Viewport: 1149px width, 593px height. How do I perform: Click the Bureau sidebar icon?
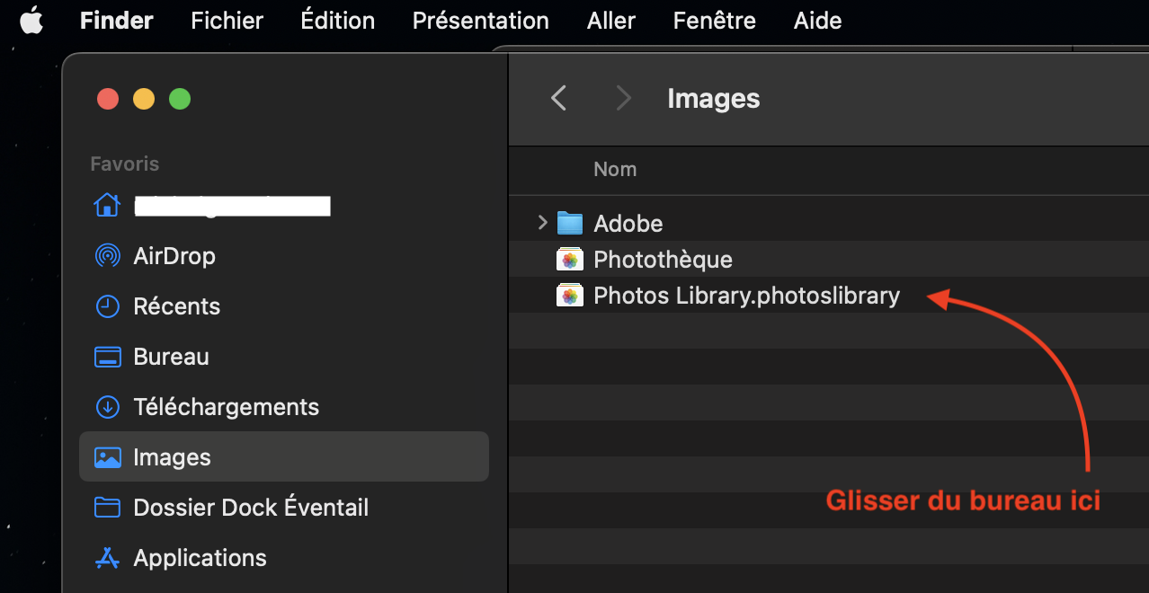point(107,357)
